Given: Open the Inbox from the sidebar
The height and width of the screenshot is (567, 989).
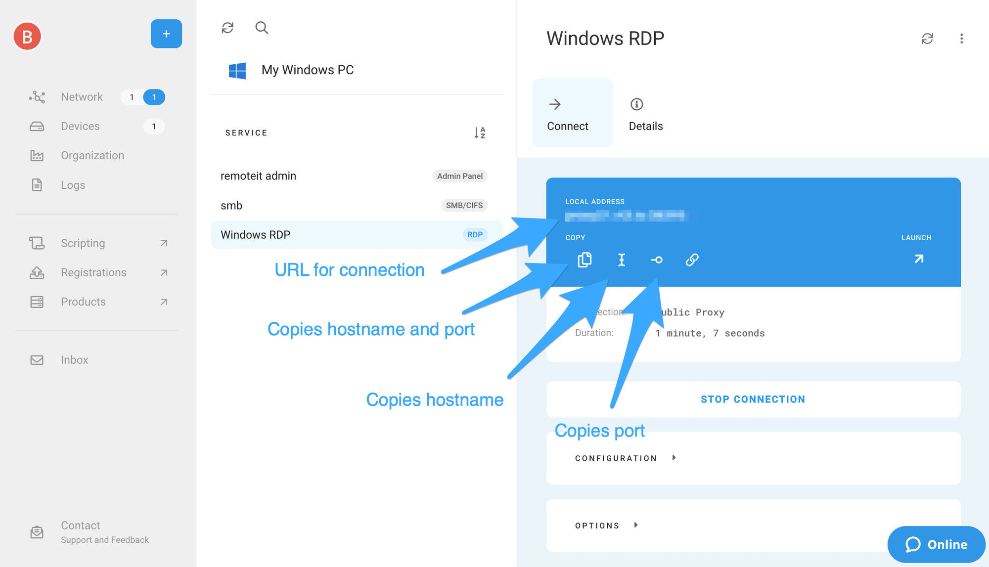Looking at the screenshot, I should coord(74,360).
